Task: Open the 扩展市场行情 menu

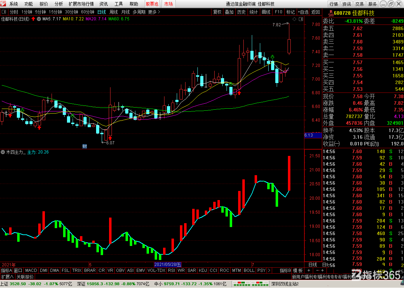Action: pyautogui.click(x=81, y=4)
